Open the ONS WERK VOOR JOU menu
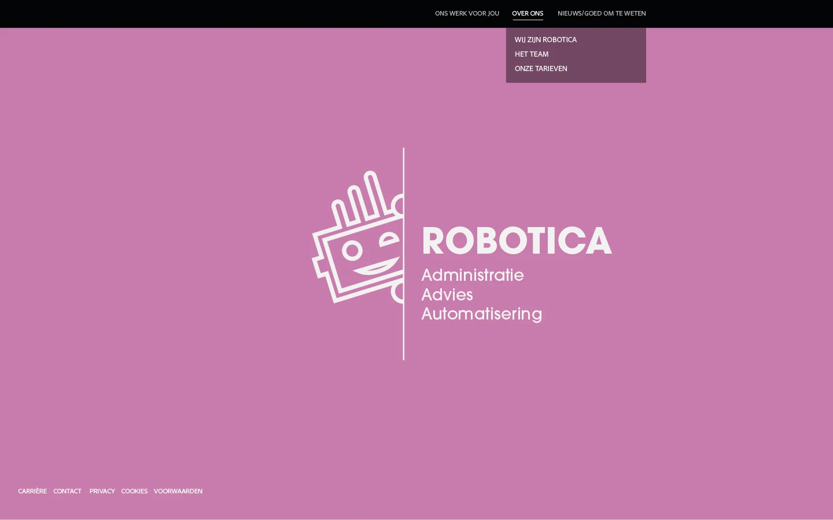Image resolution: width=833 pixels, height=520 pixels. tap(467, 13)
